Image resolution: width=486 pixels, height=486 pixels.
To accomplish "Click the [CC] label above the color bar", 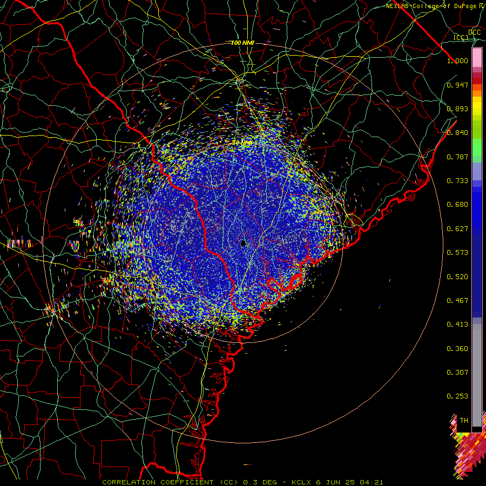I will point(461,37).
